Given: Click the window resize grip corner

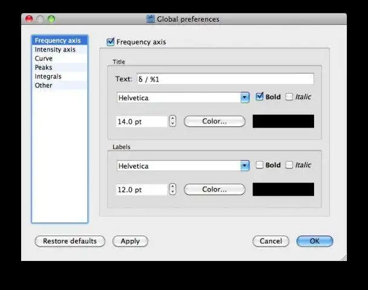Looking at the screenshot, I should (343, 257).
